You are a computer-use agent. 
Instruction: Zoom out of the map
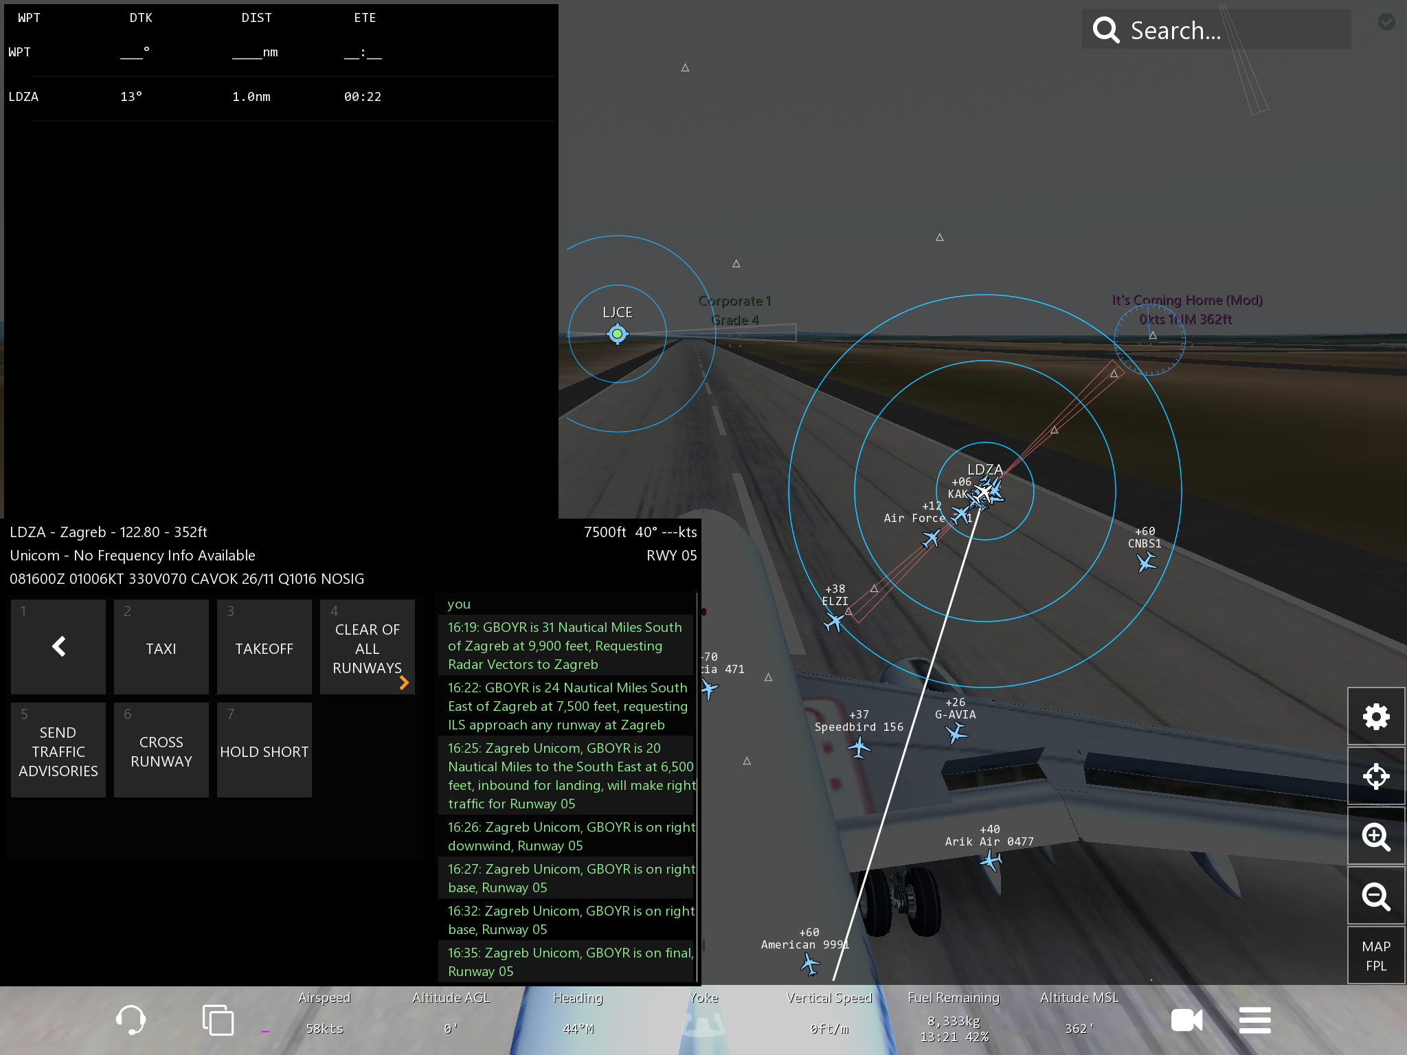pos(1375,896)
